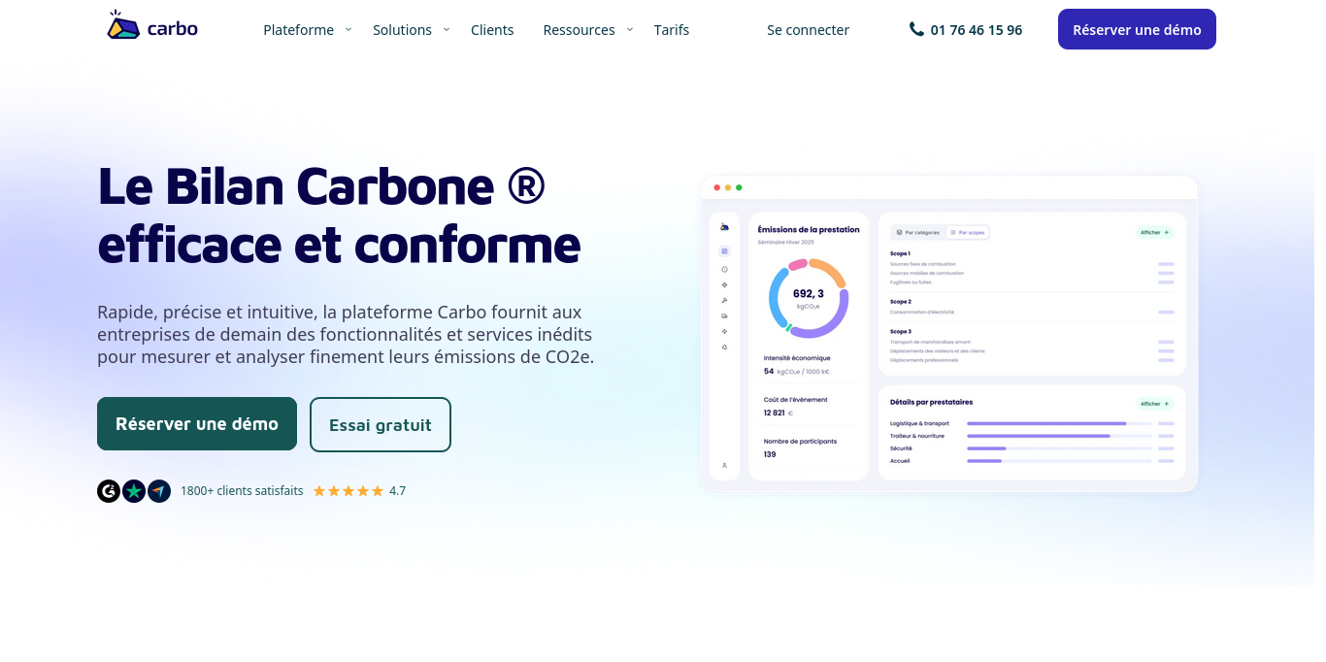The height and width of the screenshot is (662, 1326).
Task: Click the Détails par prestataires heading
Action: tap(931, 402)
